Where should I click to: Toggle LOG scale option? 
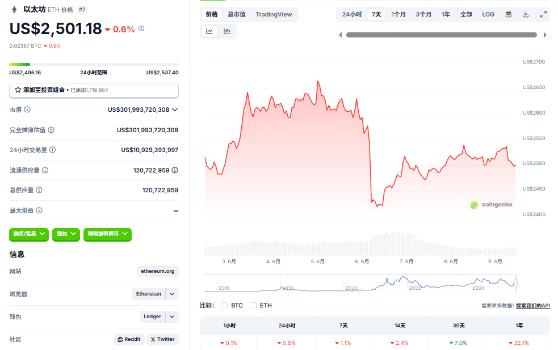(x=488, y=14)
